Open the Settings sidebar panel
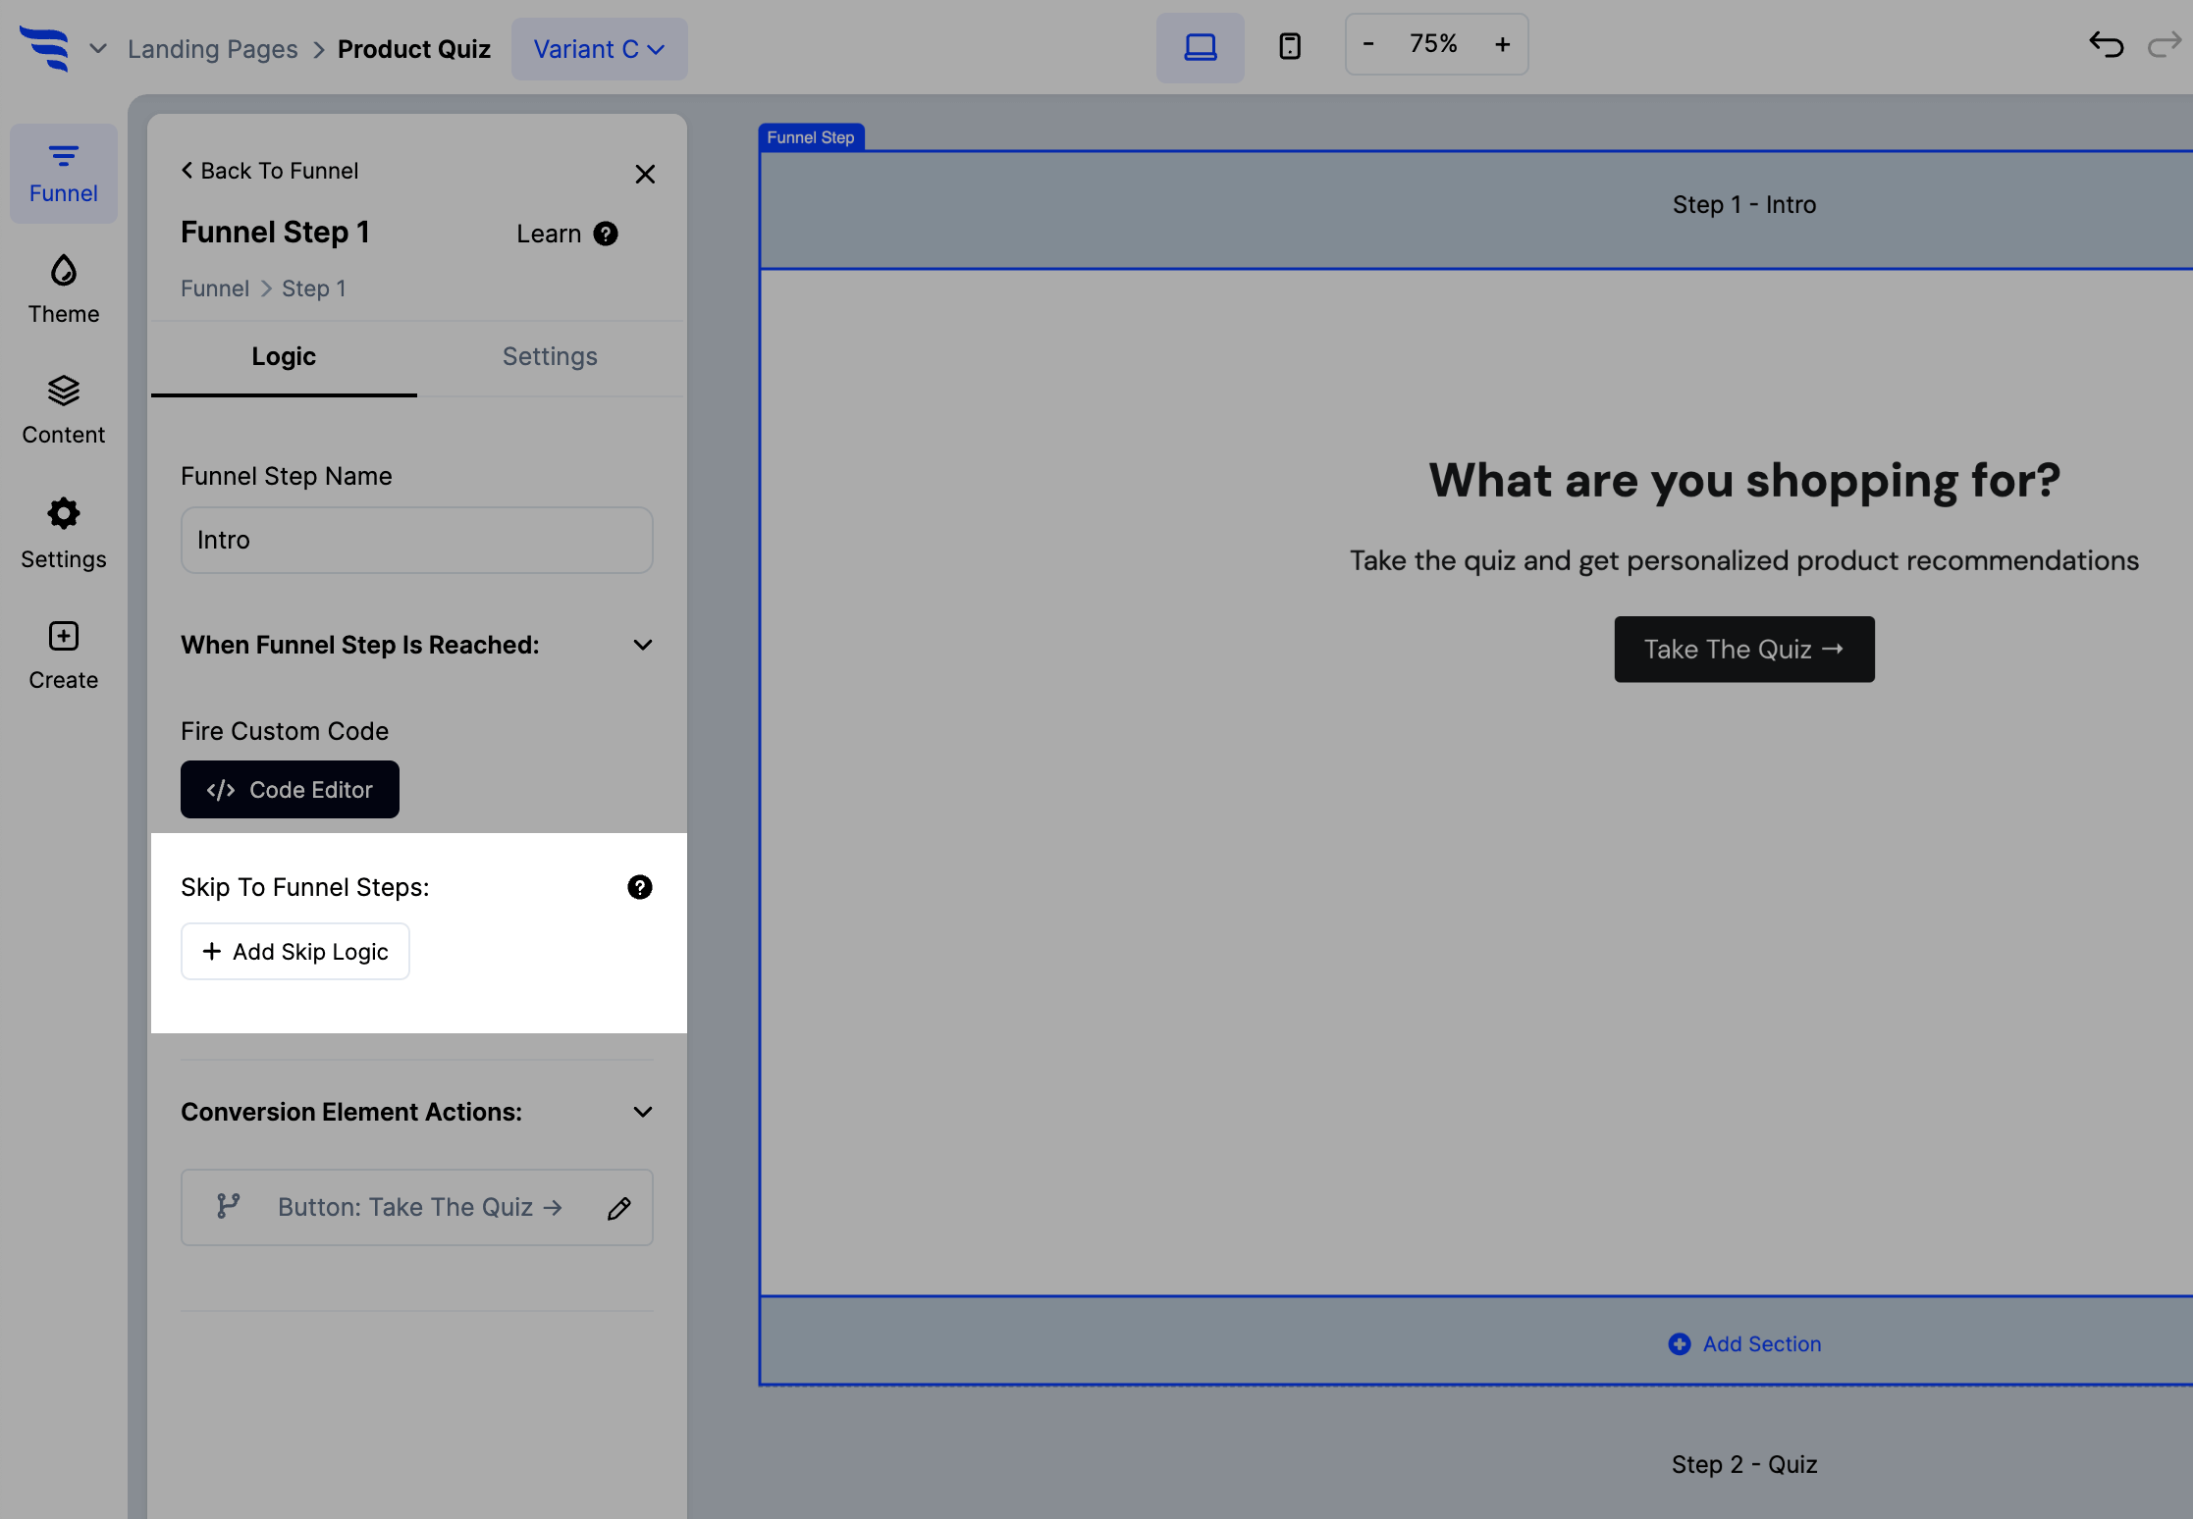 click(x=64, y=534)
